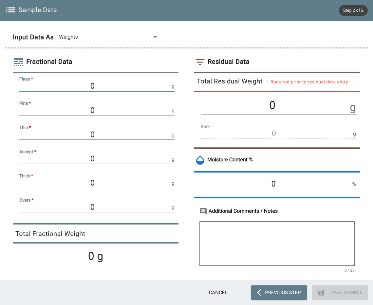
Task: Click the Residual Data heading
Action: [x=228, y=62]
